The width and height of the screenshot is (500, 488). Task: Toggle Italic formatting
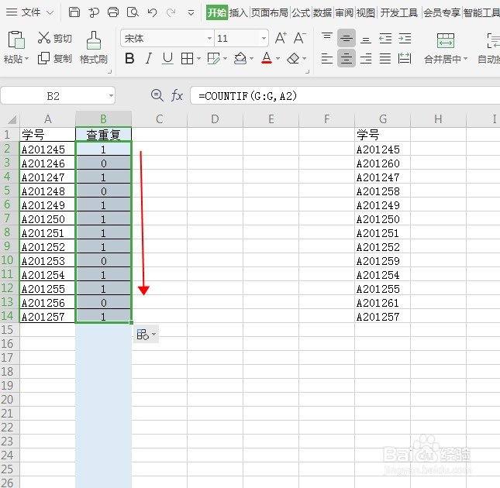click(x=148, y=59)
